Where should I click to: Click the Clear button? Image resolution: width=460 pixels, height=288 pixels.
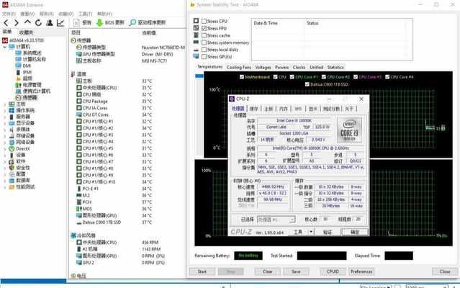coord(267,271)
